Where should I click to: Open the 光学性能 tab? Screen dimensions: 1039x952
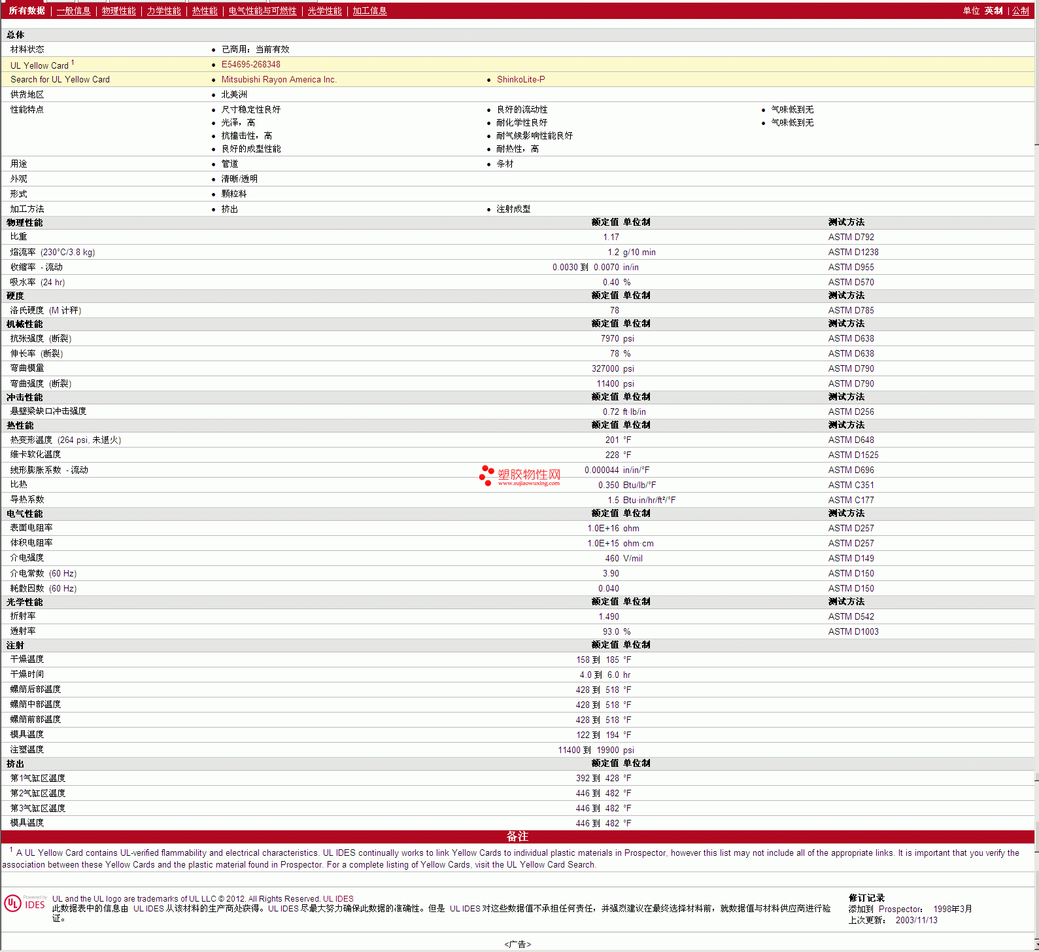click(324, 11)
